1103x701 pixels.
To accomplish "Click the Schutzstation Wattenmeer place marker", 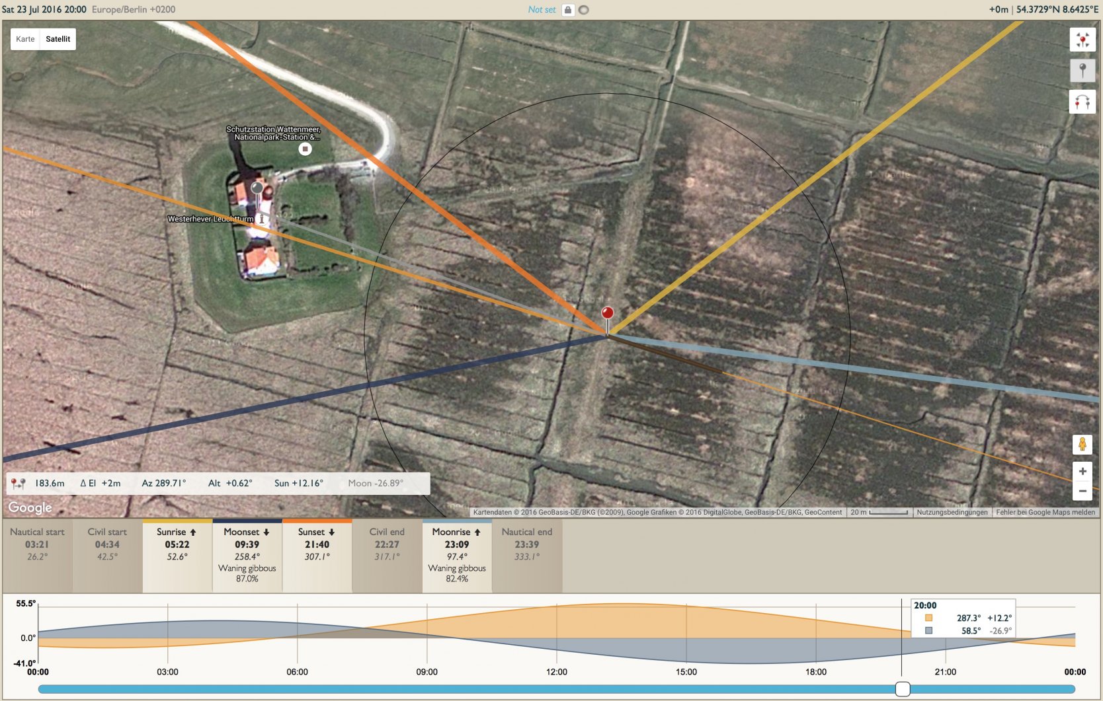I will coord(305,149).
